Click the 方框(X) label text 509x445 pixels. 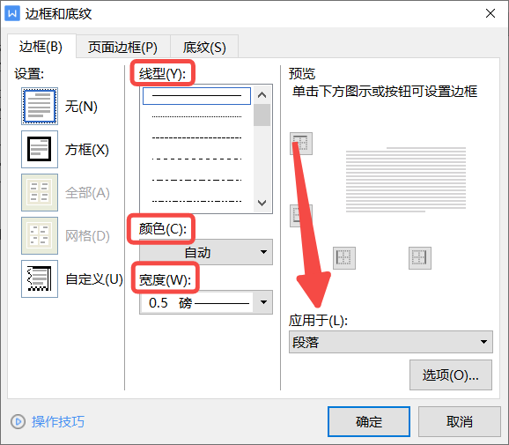coord(86,150)
